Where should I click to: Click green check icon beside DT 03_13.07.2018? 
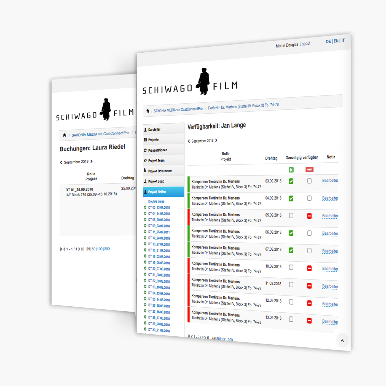(x=145, y=207)
